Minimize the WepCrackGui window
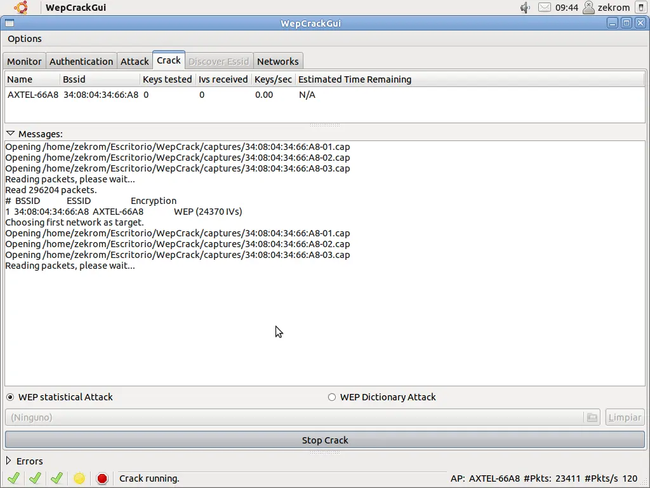Image resolution: width=650 pixels, height=488 pixels. [x=613, y=24]
